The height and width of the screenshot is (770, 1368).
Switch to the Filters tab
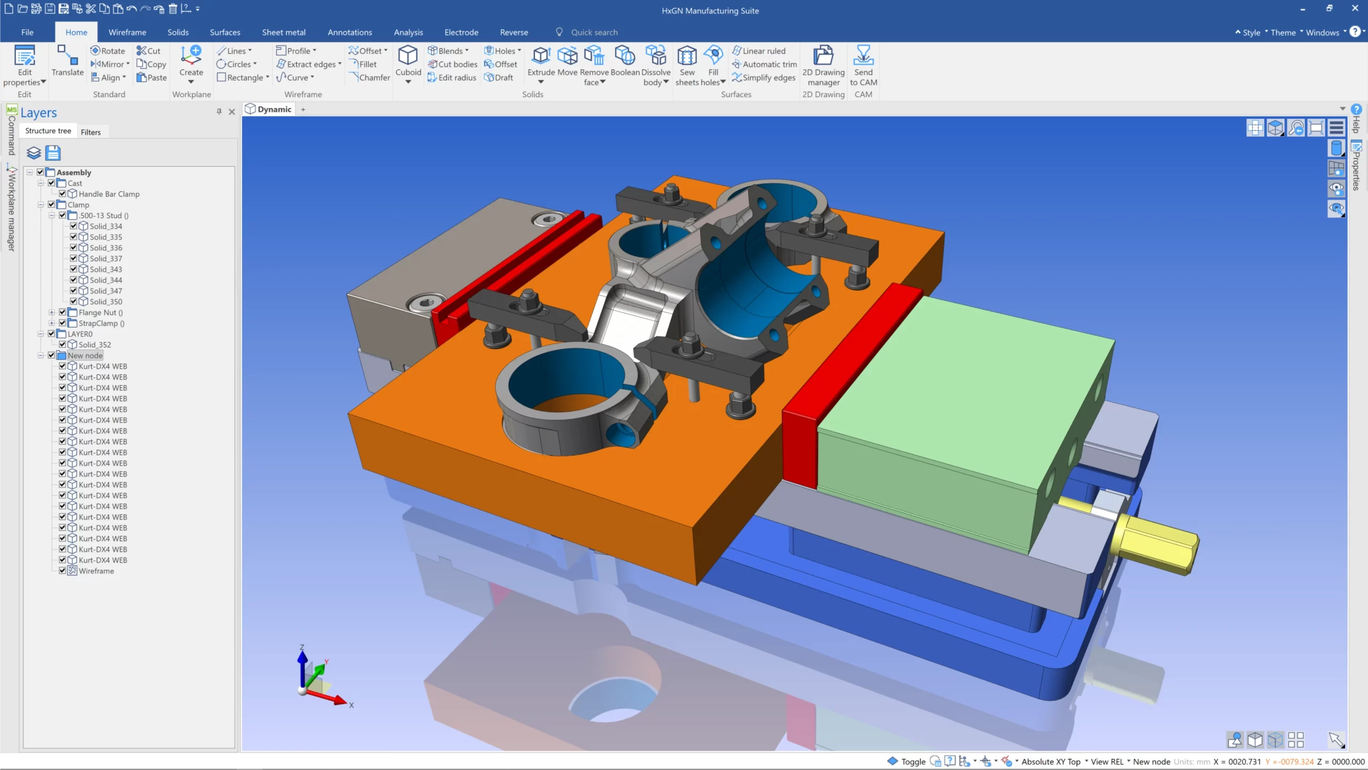(91, 132)
